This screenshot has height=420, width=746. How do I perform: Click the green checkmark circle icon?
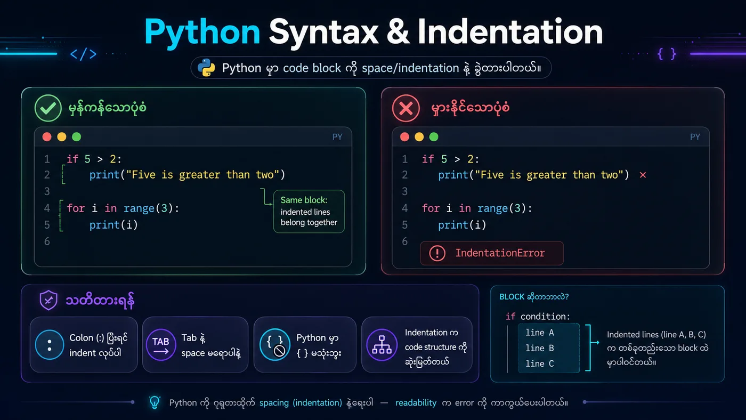(x=48, y=108)
